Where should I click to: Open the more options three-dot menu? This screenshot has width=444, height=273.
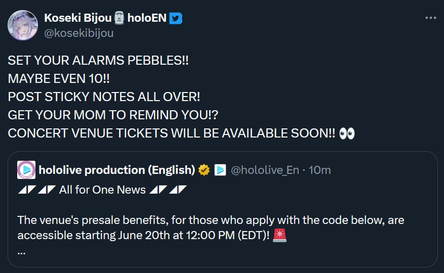[430, 18]
